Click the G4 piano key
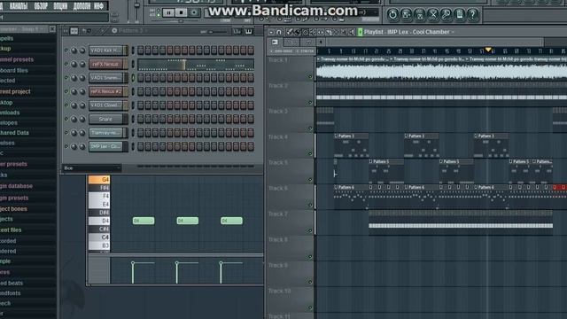 click(99, 179)
